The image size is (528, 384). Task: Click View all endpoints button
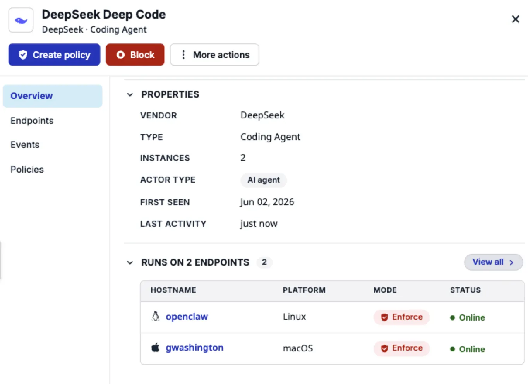(493, 262)
